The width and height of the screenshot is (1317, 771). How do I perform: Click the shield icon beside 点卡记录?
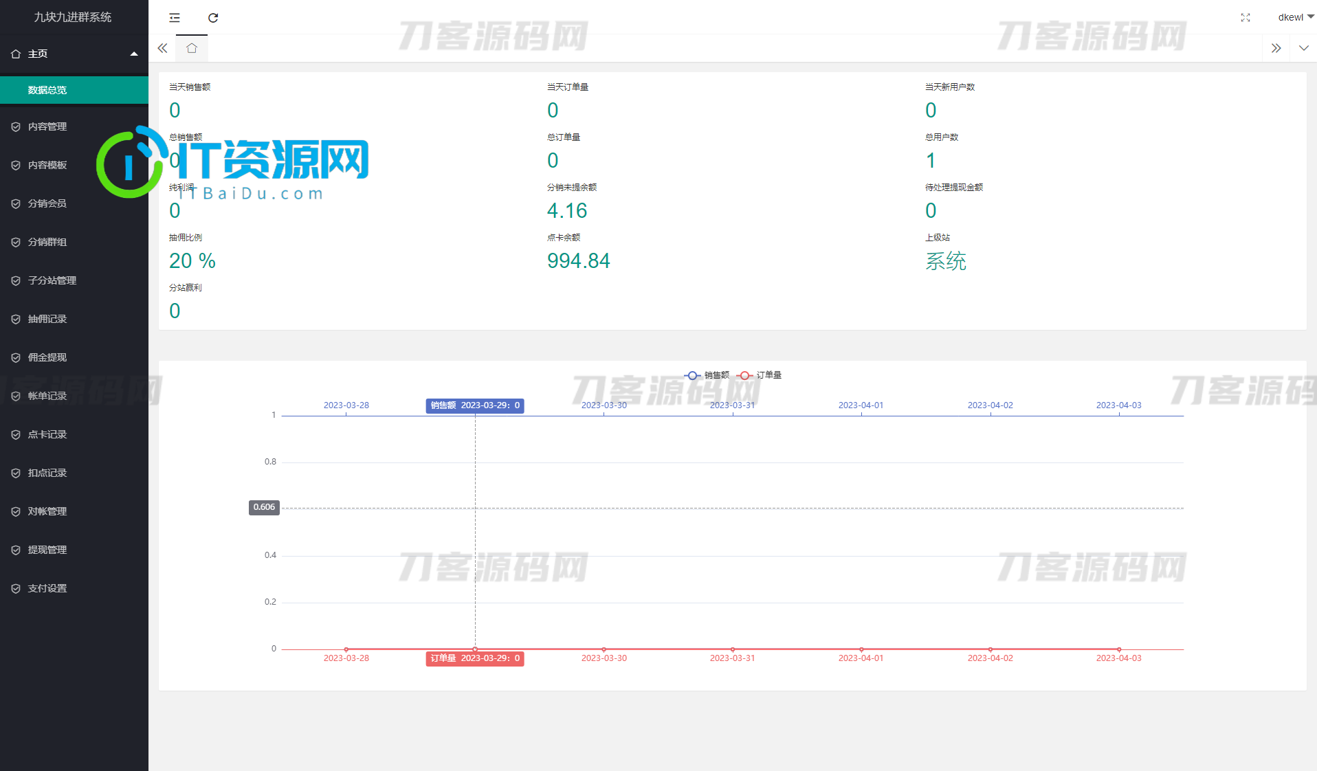(x=16, y=434)
